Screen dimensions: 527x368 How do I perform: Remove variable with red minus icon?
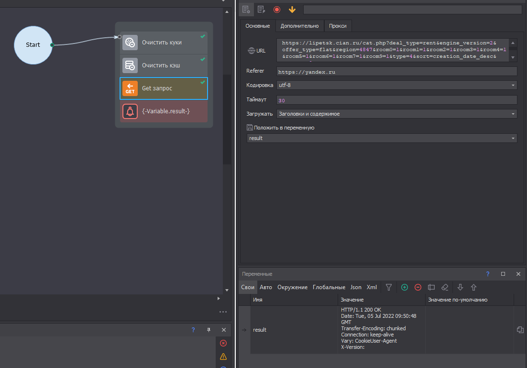pyautogui.click(x=418, y=287)
